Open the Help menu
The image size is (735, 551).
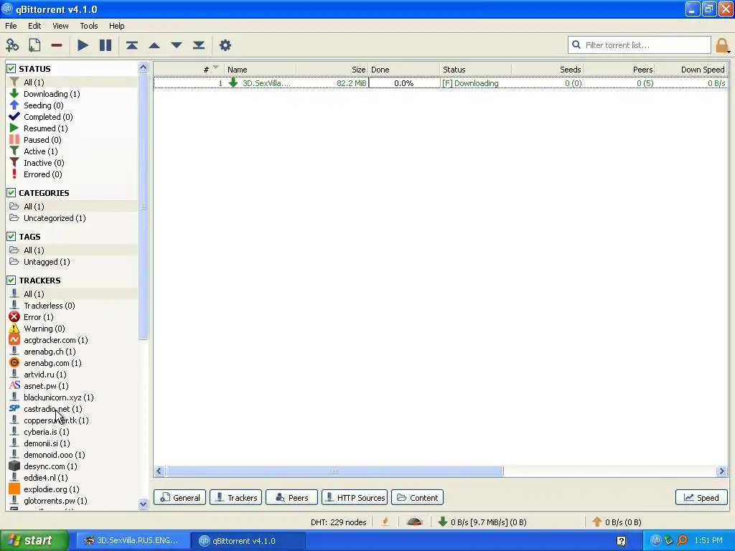117,26
